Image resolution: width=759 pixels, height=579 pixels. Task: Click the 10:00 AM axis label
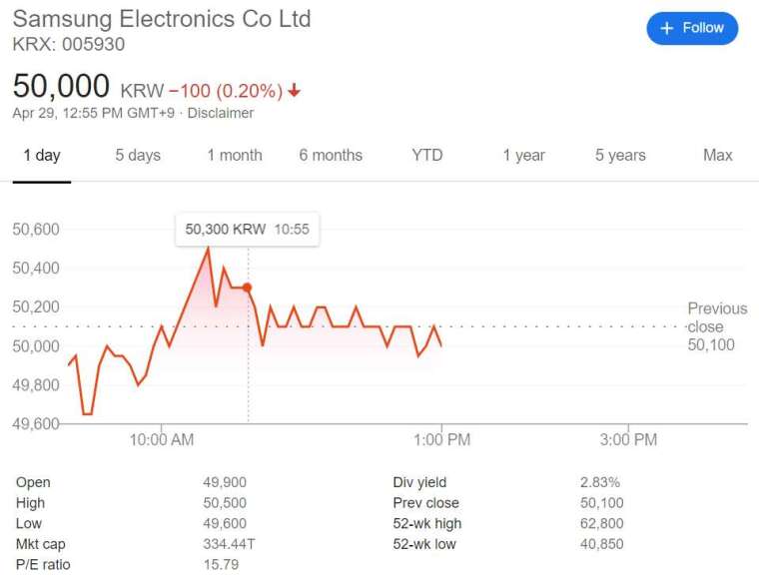[162, 439]
